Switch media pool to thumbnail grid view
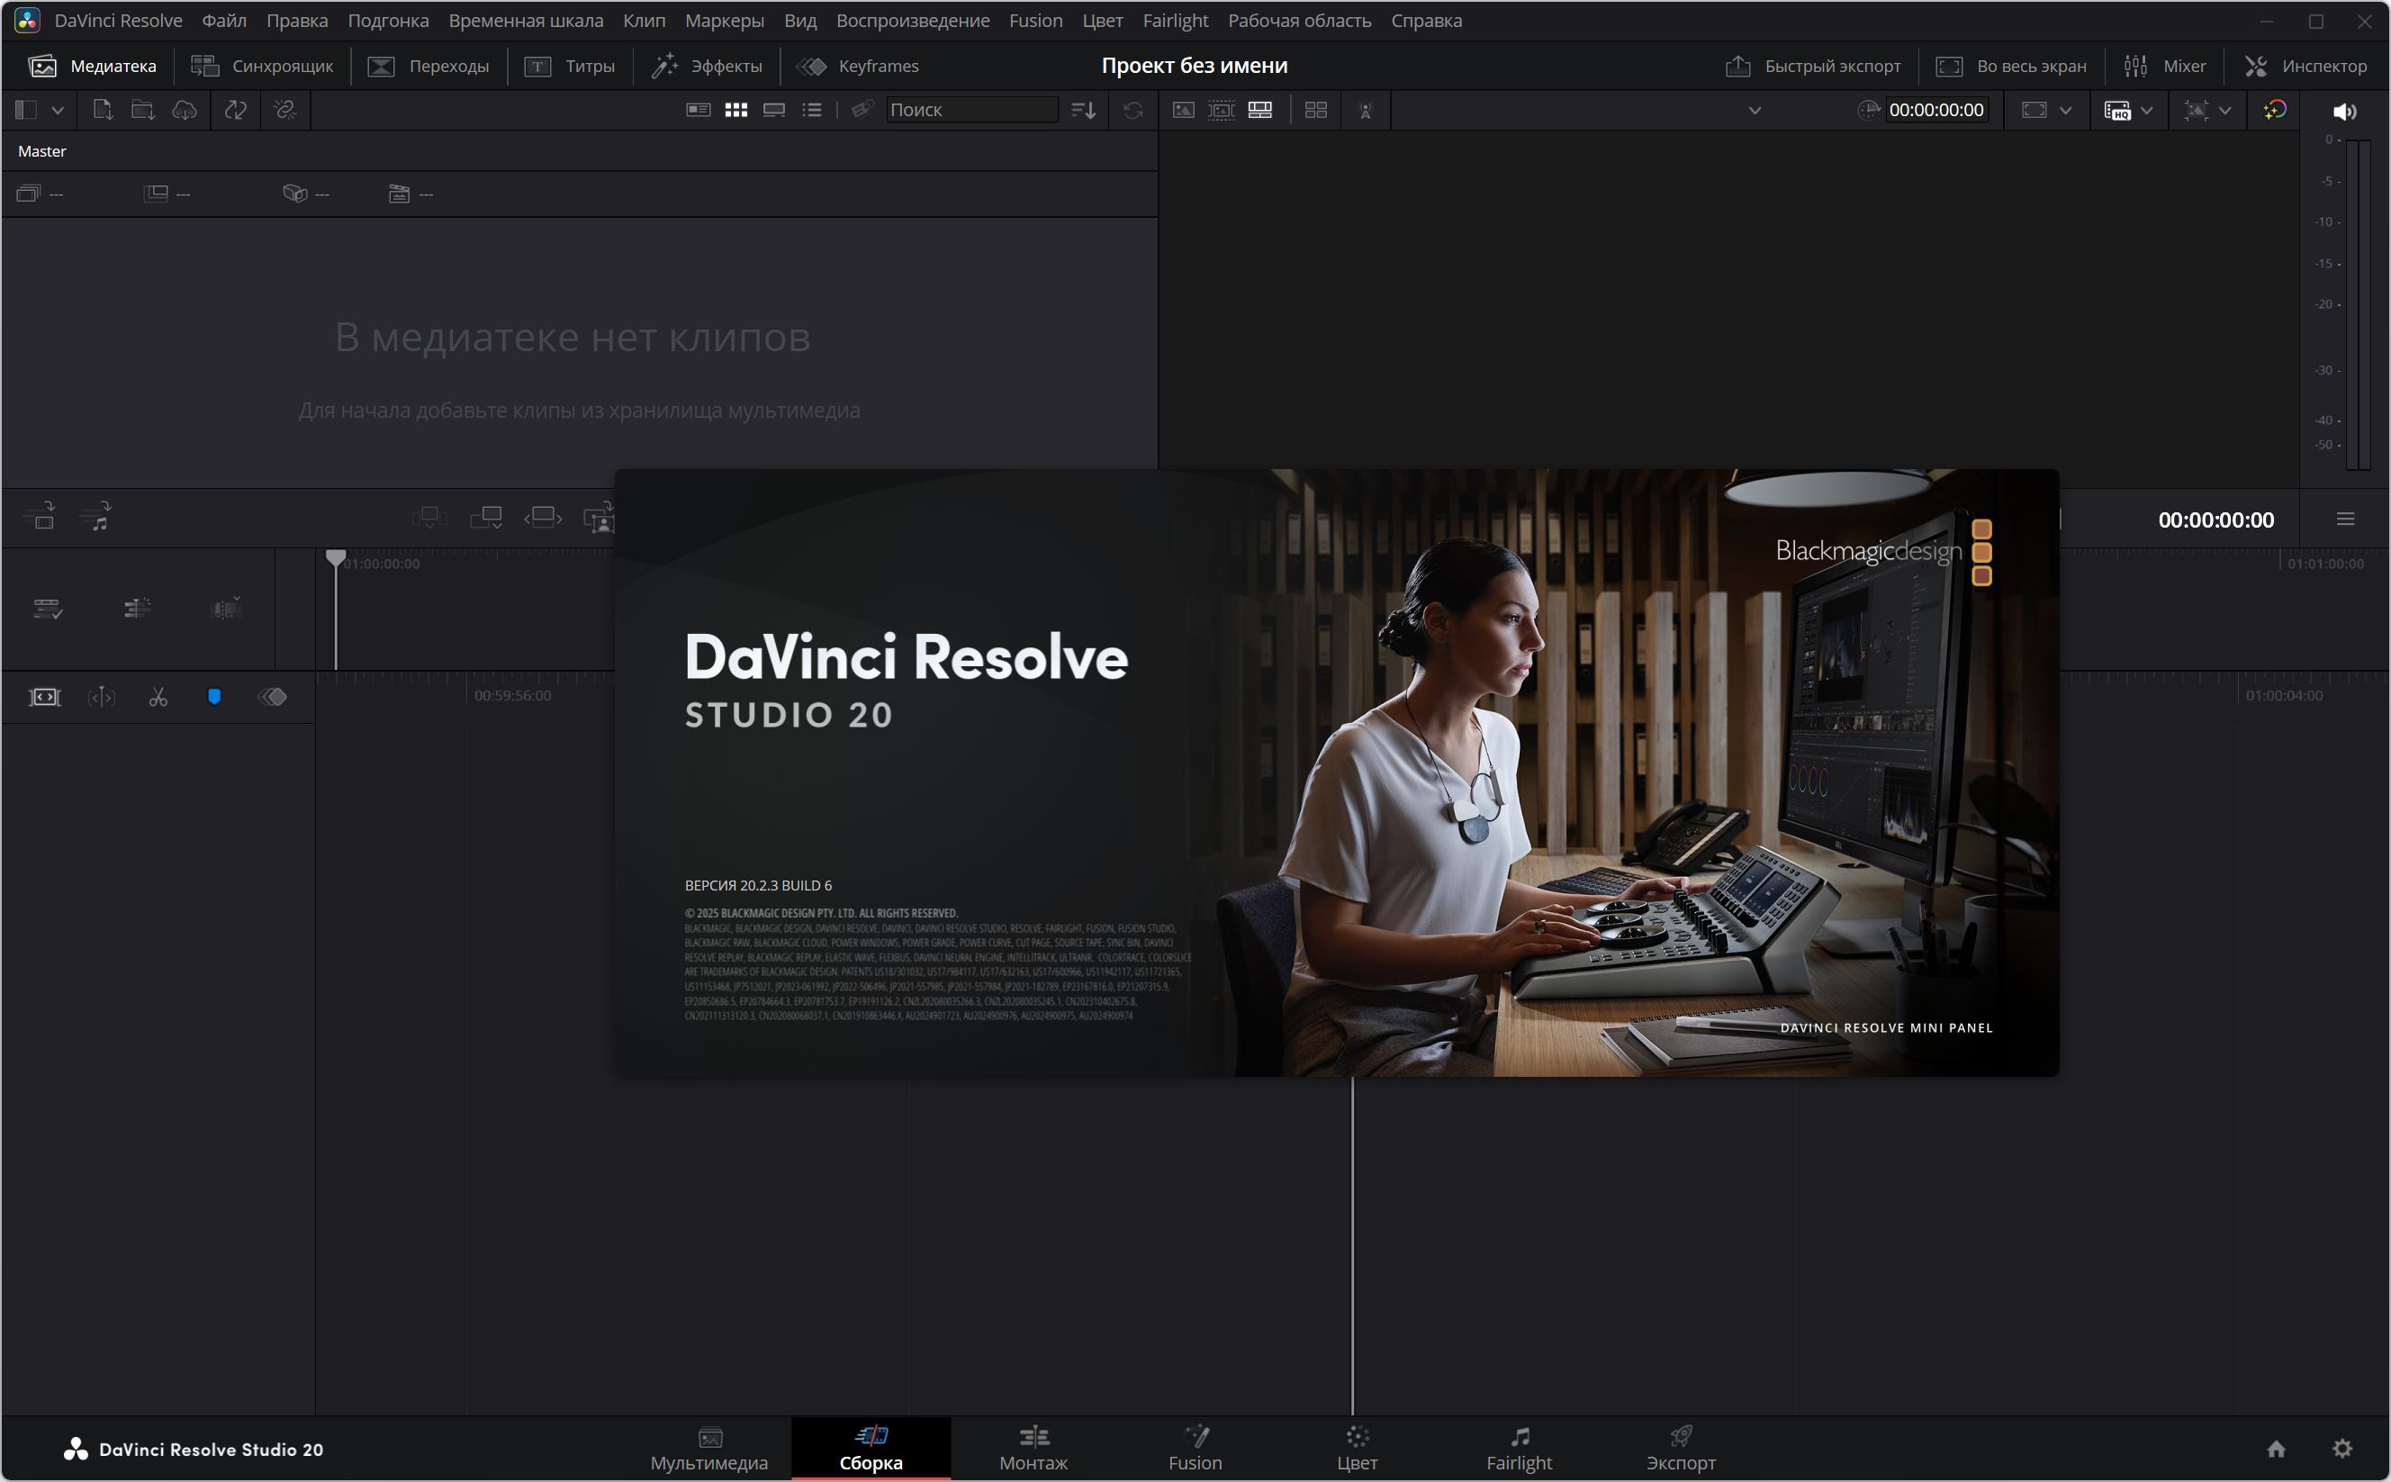2391x1482 pixels. point(735,110)
